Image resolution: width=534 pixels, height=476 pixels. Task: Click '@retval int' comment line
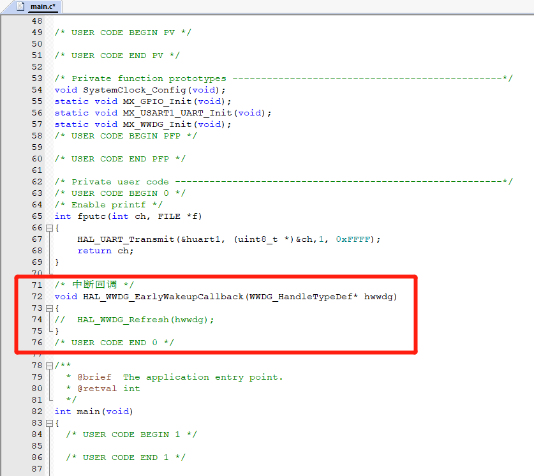[x=108, y=389]
